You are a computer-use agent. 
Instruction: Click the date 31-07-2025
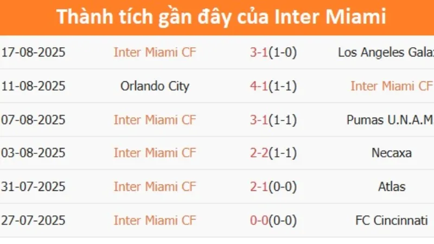(x=33, y=187)
